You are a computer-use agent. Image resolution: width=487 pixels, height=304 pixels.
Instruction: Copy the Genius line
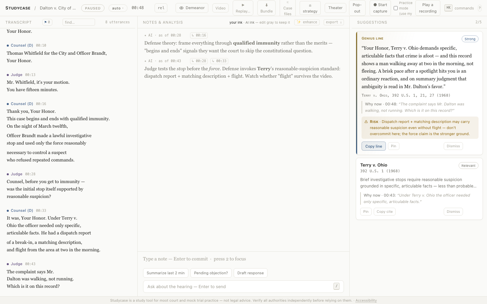[374, 146]
